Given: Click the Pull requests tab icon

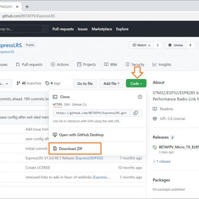Looking at the screenshot, I should click(18, 65).
